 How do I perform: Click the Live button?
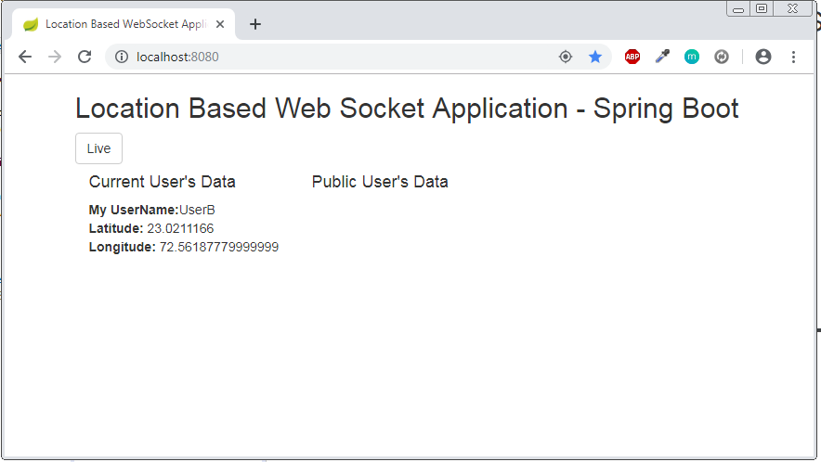99,148
